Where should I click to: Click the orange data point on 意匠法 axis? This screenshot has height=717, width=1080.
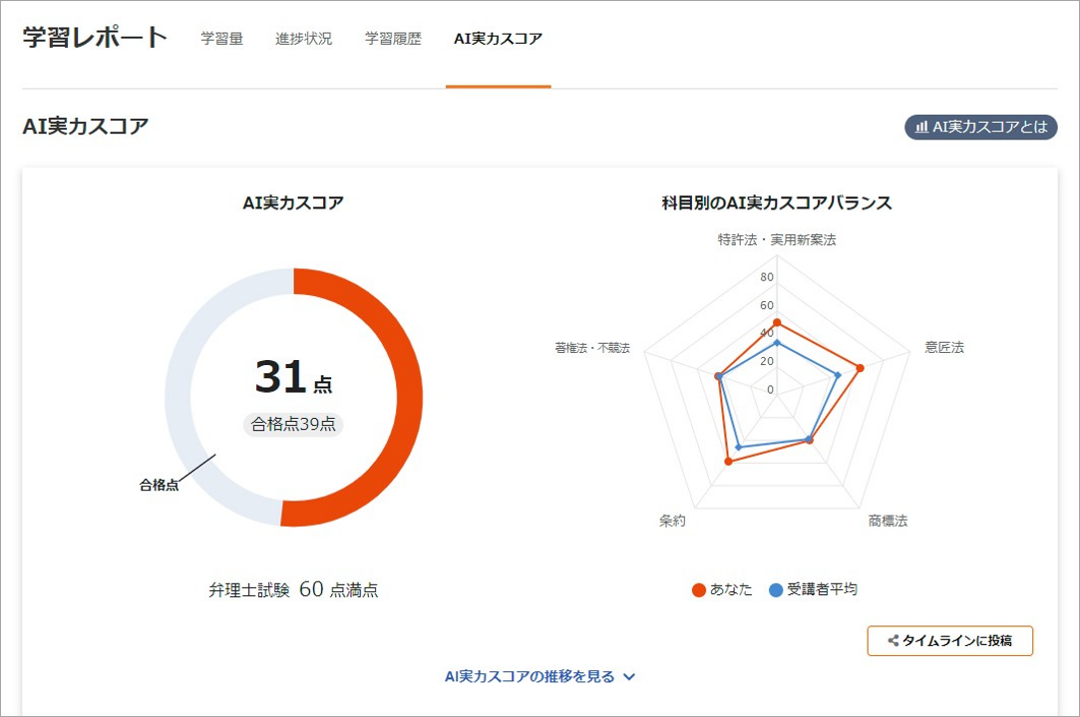[x=860, y=368]
